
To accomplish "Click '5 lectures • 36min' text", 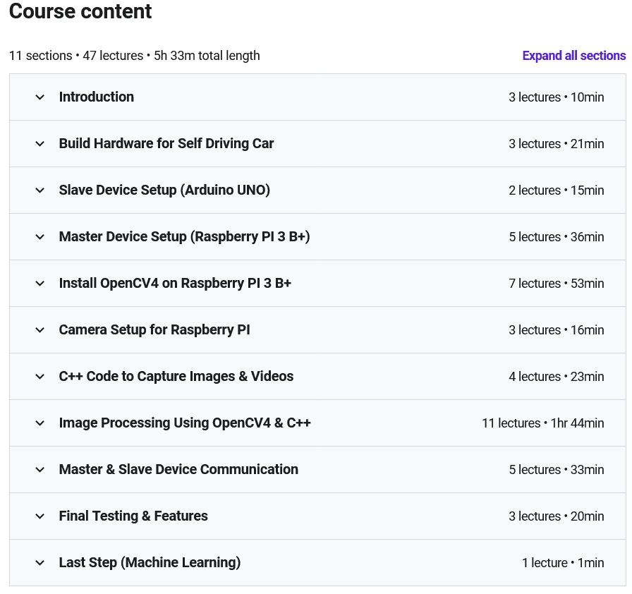I will tap(557, 237).
